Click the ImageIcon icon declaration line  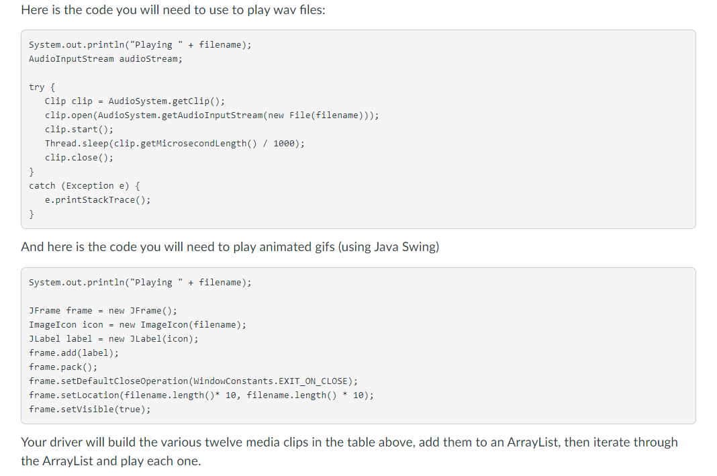138,325
